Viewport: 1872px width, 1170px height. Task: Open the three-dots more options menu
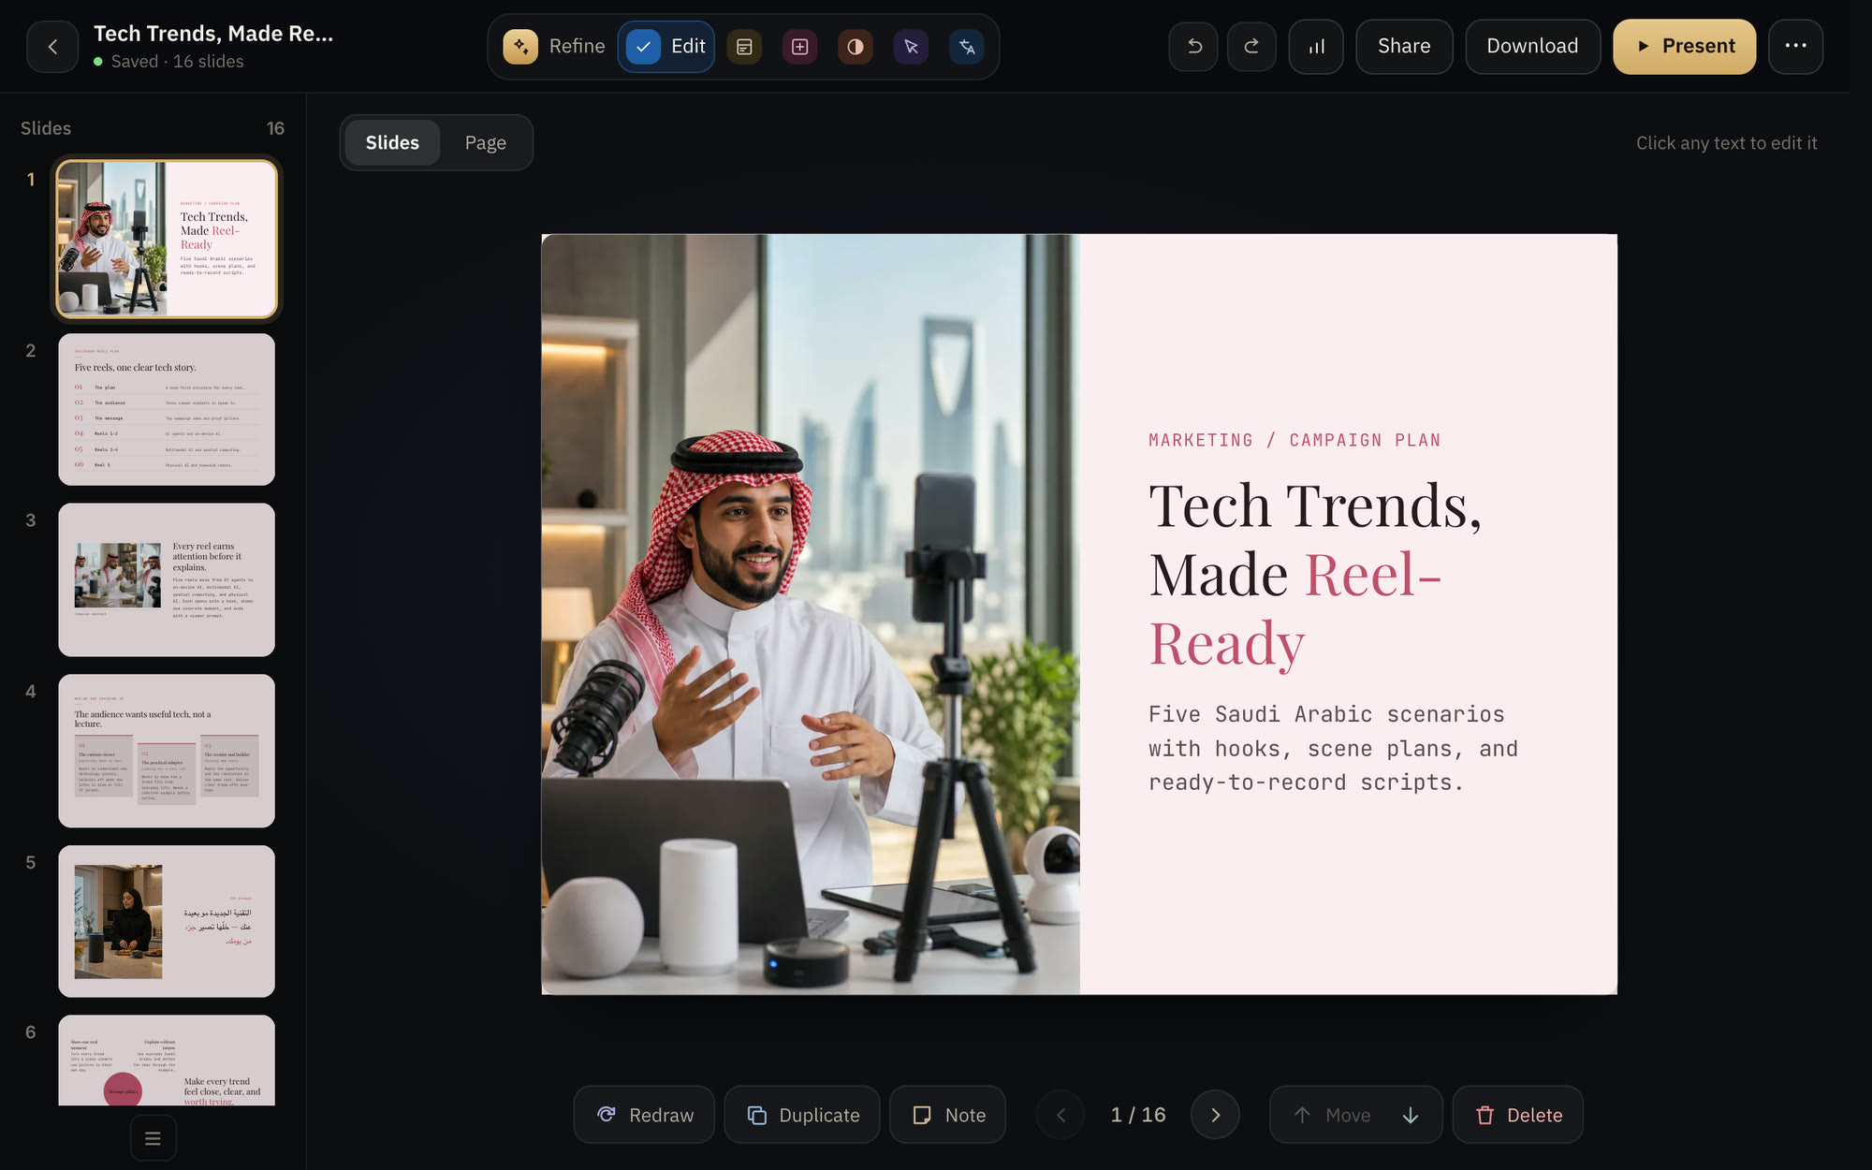point(1795,46)
